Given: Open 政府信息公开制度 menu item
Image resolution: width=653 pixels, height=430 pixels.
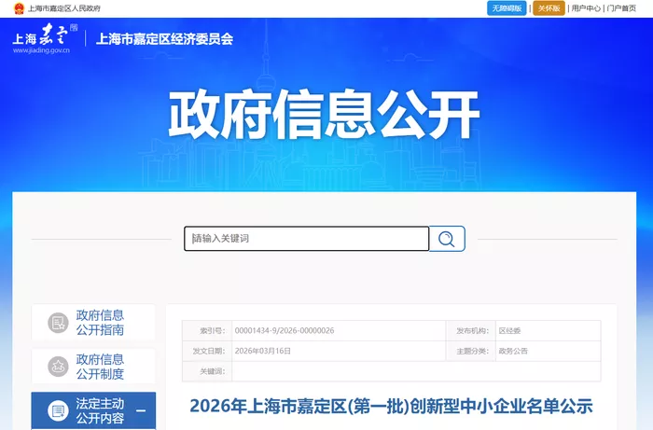Looking at the screenshot, I should 93,367.
